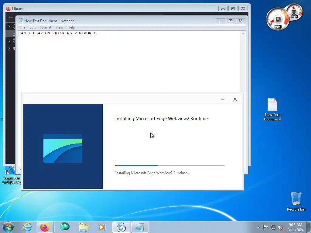Open the Windows Start menu

(8, 227)
